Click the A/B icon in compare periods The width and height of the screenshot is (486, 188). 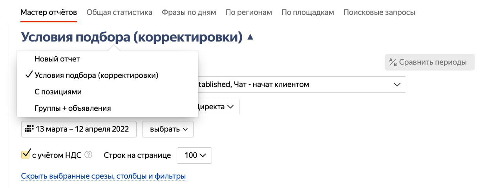(393, 62)
